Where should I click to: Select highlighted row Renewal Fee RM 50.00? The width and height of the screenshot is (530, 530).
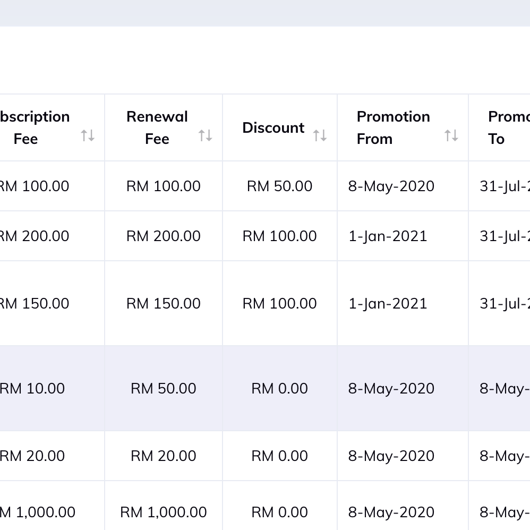tap(164, 388)
